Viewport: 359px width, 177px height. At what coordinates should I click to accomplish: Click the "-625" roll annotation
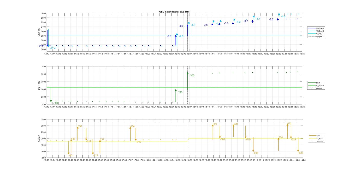pos(301,153)
